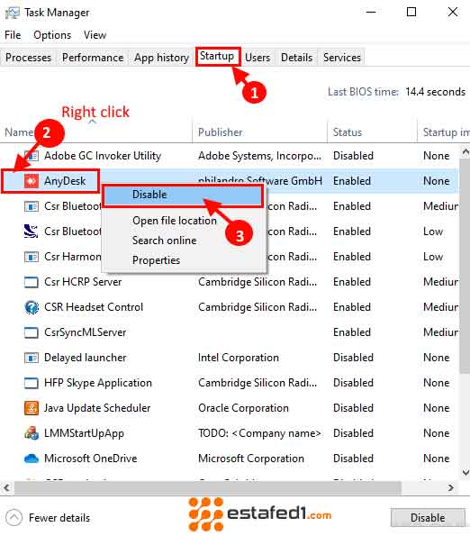Choose Disable in the context menu

(x=183, y=195)
